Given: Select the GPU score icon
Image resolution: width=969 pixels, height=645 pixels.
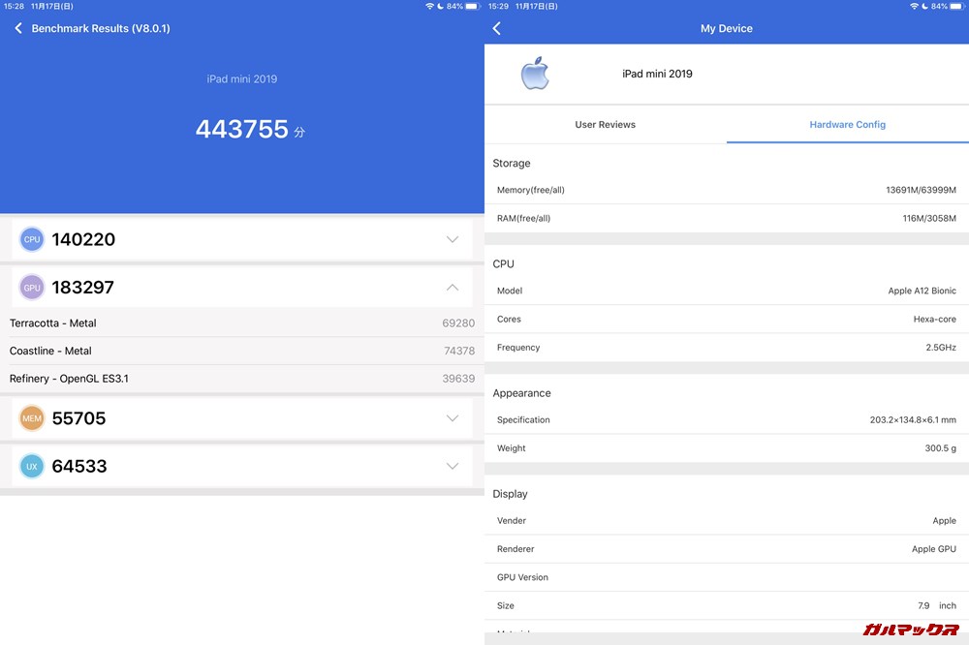Looking at the screenshot, I should [32, 287].
